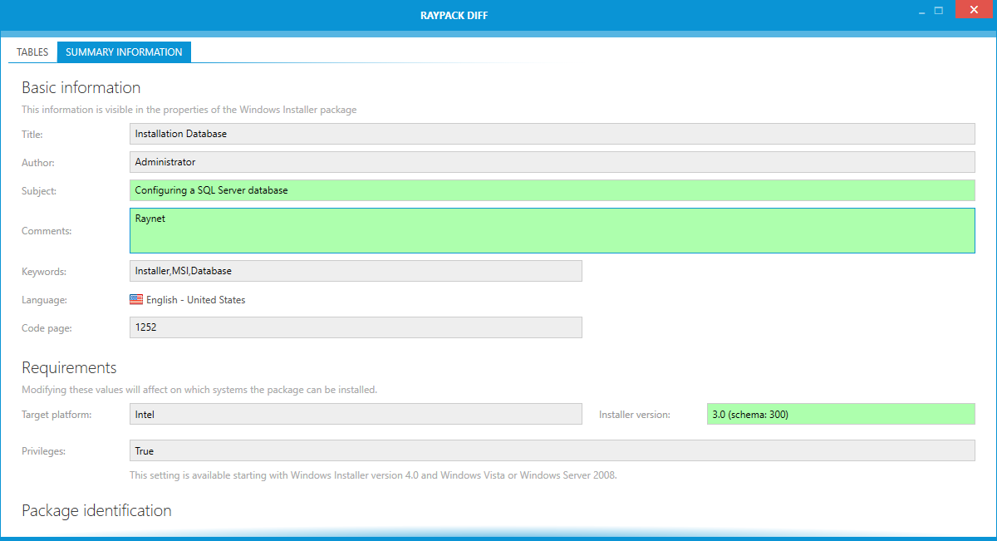Focus the Installer version field
997x541 pixels.
coord(840,414)
